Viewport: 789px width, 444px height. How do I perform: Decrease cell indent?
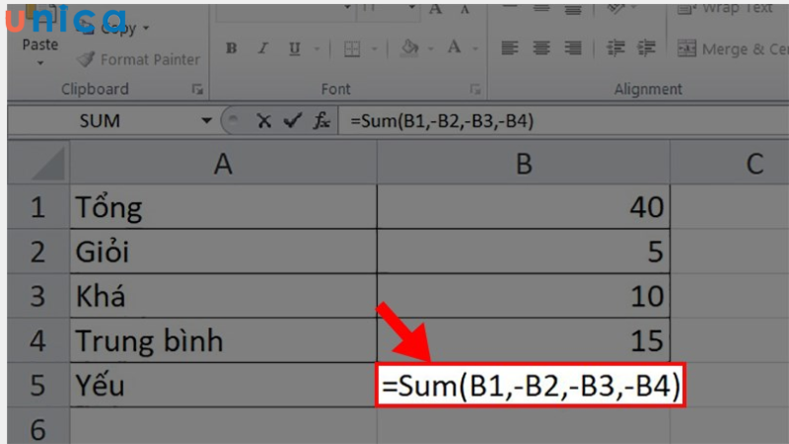[x=615, y=48]
